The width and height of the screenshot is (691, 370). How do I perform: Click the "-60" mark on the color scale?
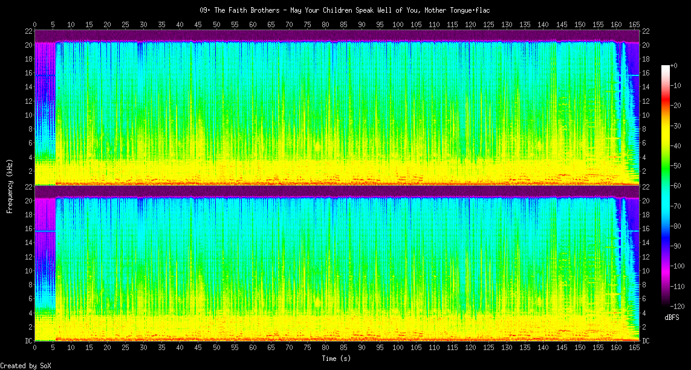coord(675,186)
